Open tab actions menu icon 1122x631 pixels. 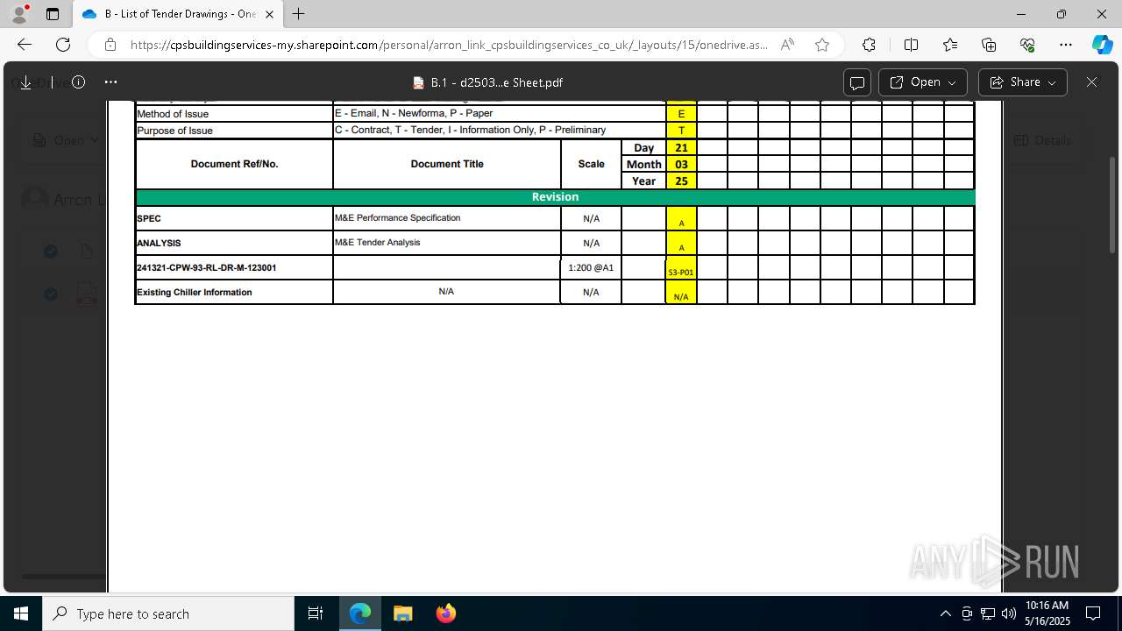[53, 14]
